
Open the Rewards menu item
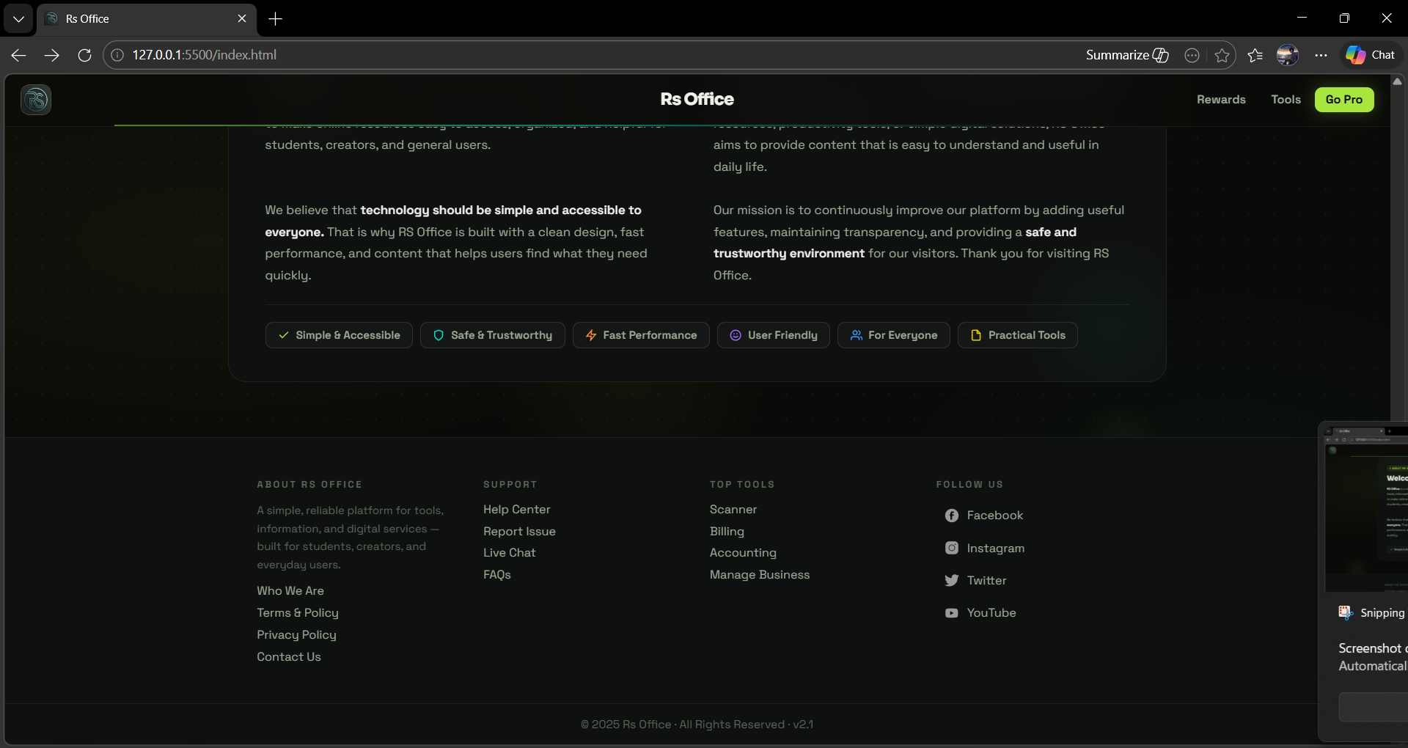tap(1221, 100)
